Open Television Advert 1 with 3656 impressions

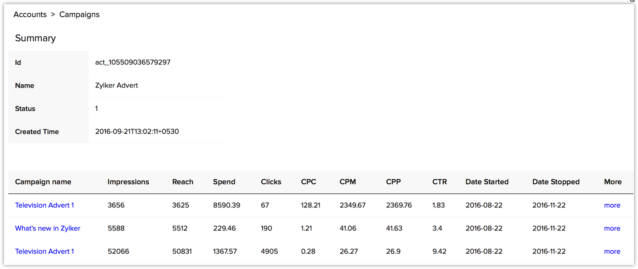pos(44,205)
